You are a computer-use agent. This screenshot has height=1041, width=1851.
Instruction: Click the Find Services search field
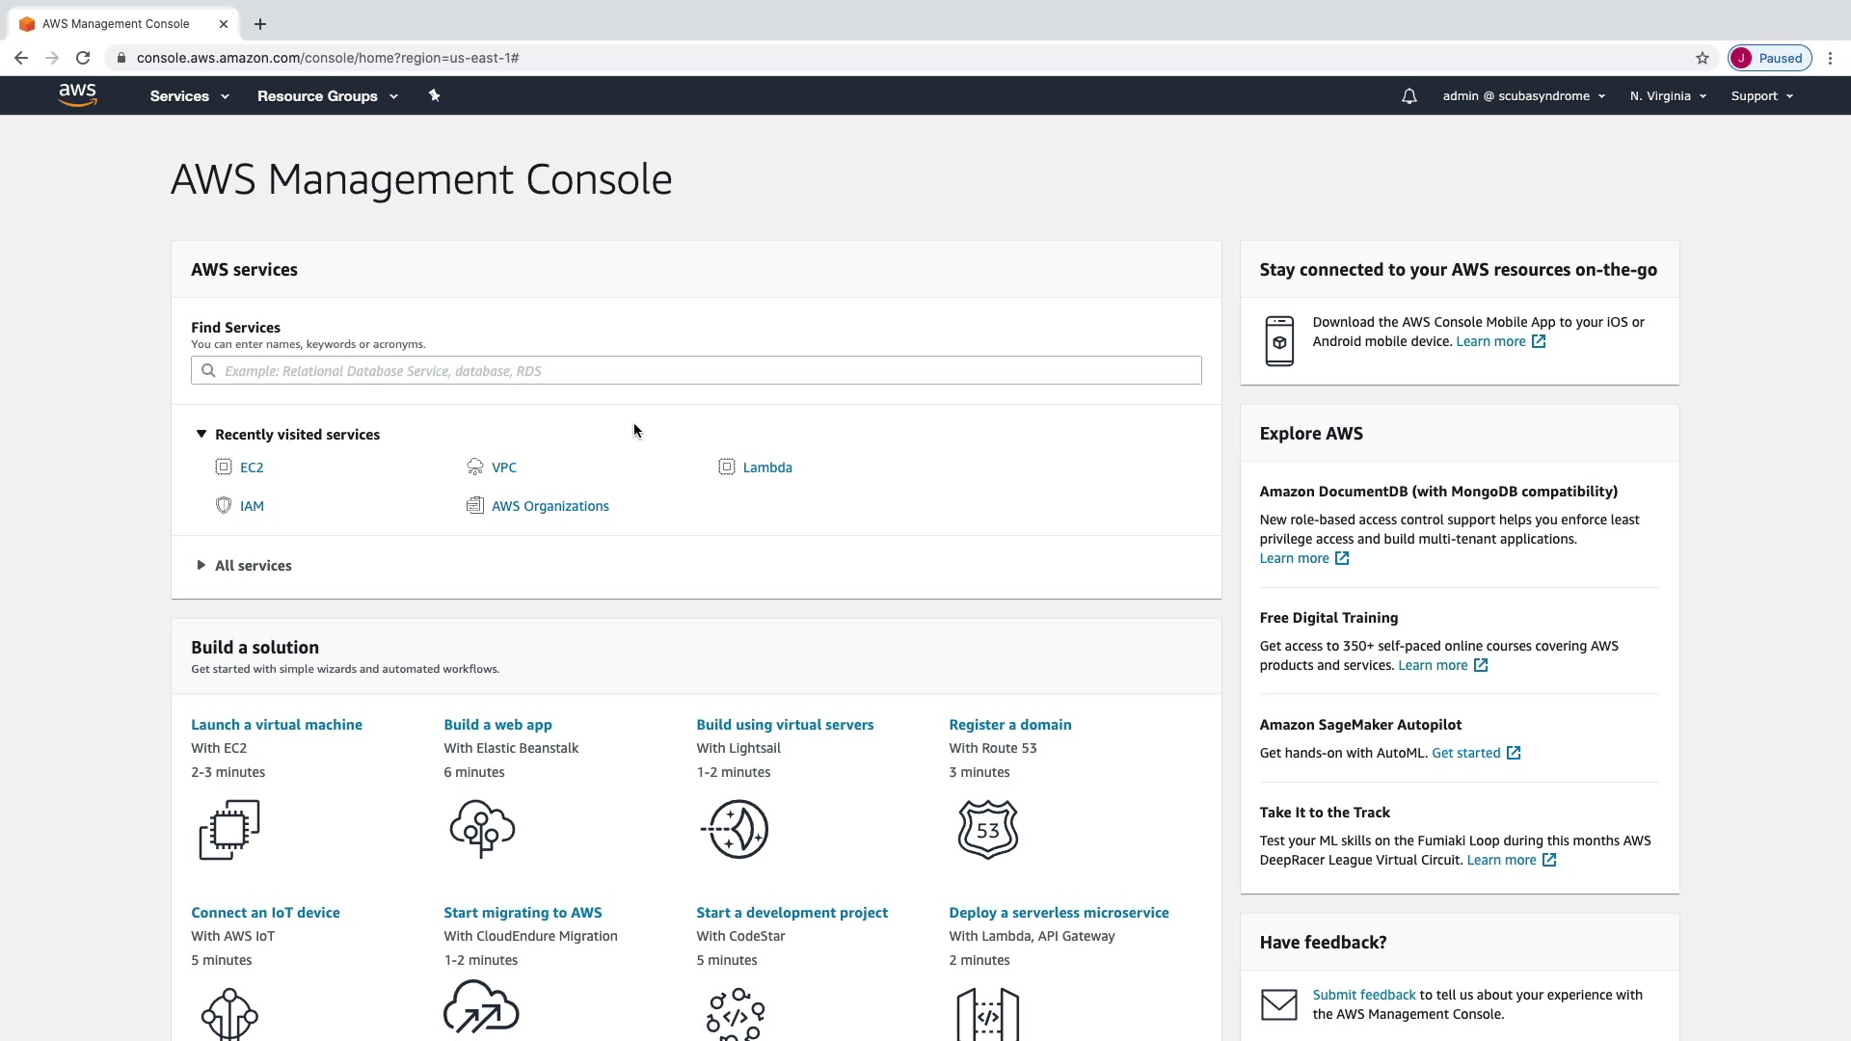click(696, 371)
